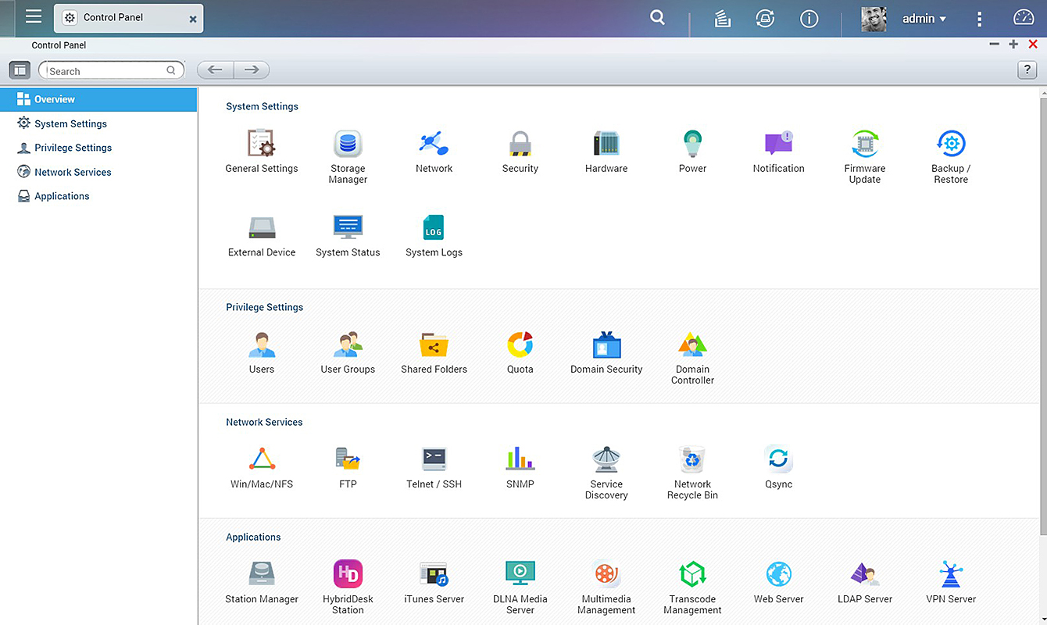The image size is (1047, 625).
Task: Click the help question mark button
Action: pos(1027,70)
